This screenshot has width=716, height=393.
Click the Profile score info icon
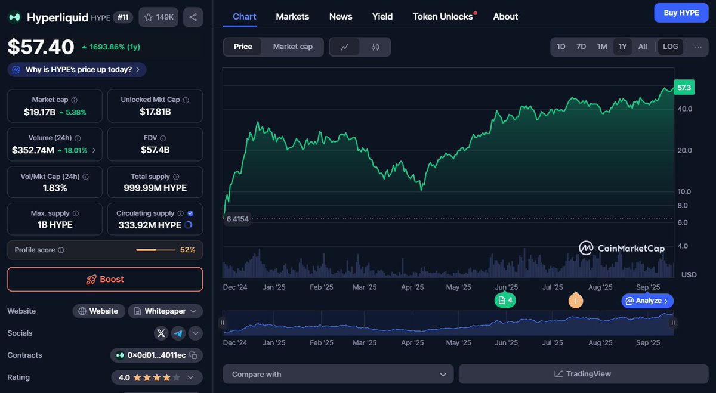click(x=61, y=250)
